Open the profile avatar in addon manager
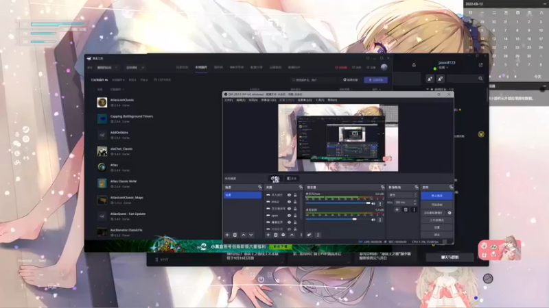This screenshot has width=549, height=308. point(384,67)
